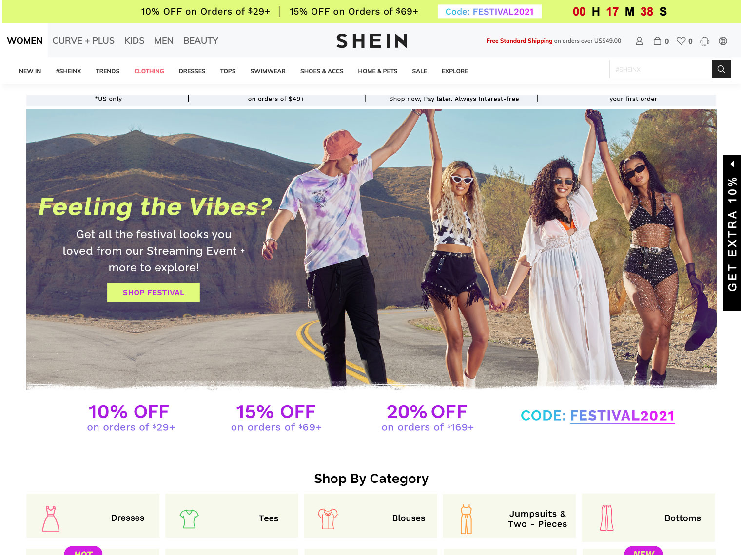This screenshot has height=555, width=741.
Task: Expand the Get Extra 10% side panel
Action: click(732, 233)
